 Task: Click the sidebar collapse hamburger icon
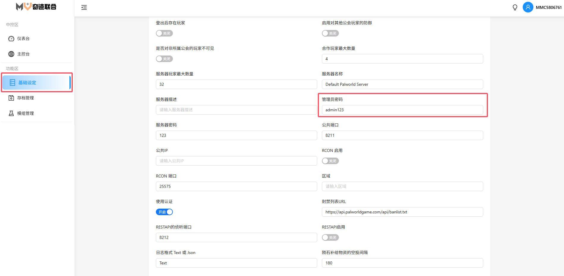(x=84, y=7)
